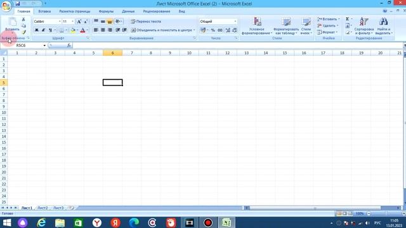Open text orientation options
This screenshot has width=406, height=228.
pos(119,22)
